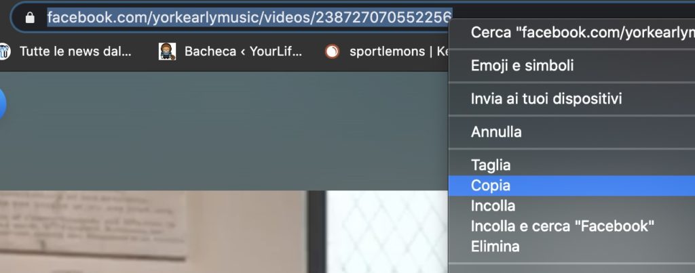Screen dimensions: 695x273
Task: Choose Cerca "facebook.com/yorkearlym..." from context menu
Action: [x=571, y=33]
